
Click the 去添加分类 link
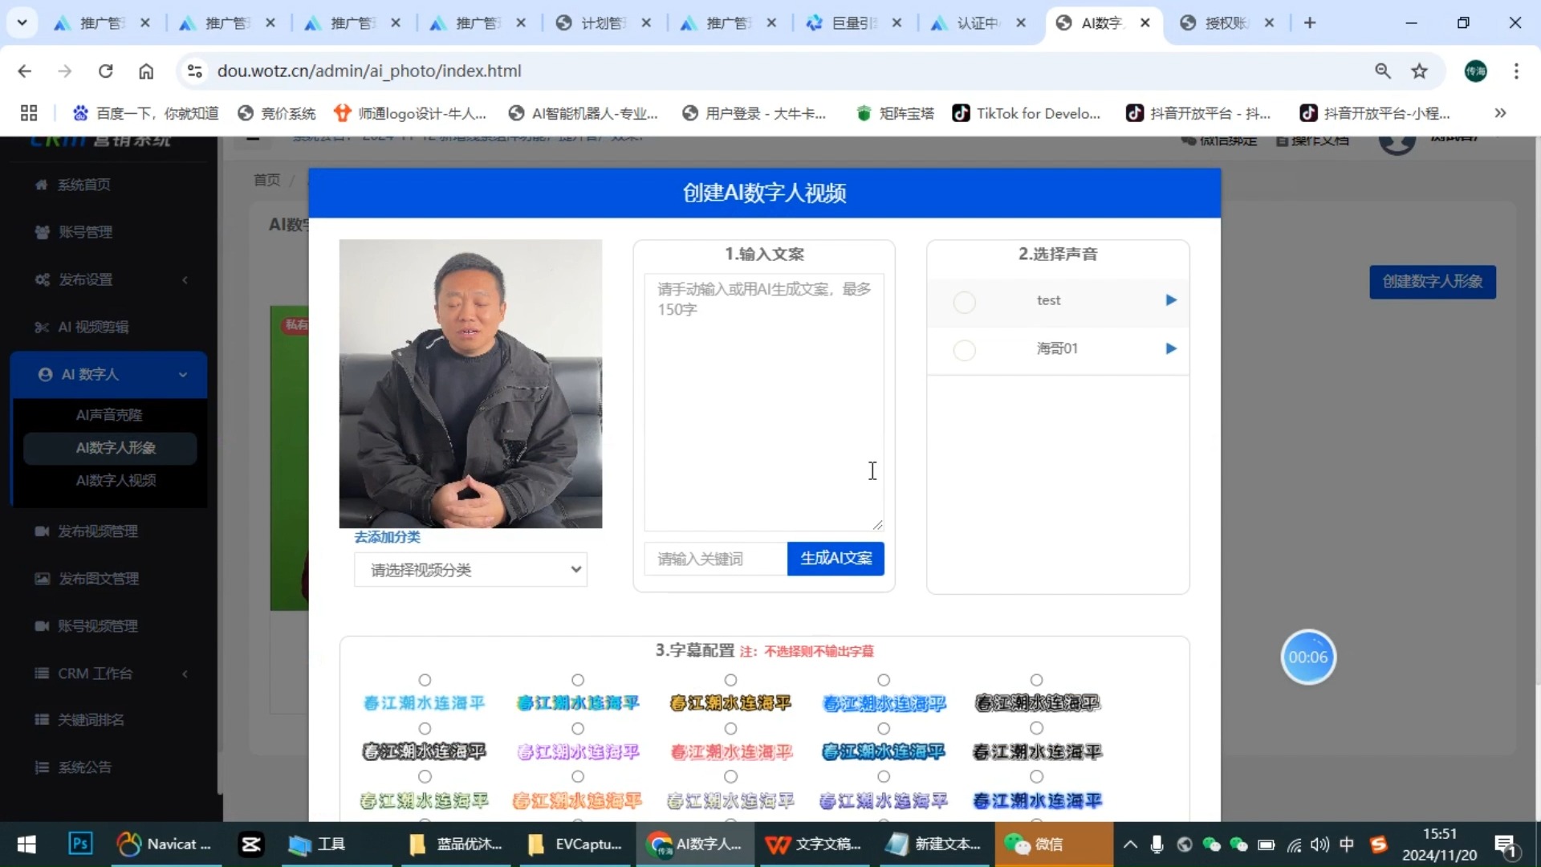click(388, 537)
